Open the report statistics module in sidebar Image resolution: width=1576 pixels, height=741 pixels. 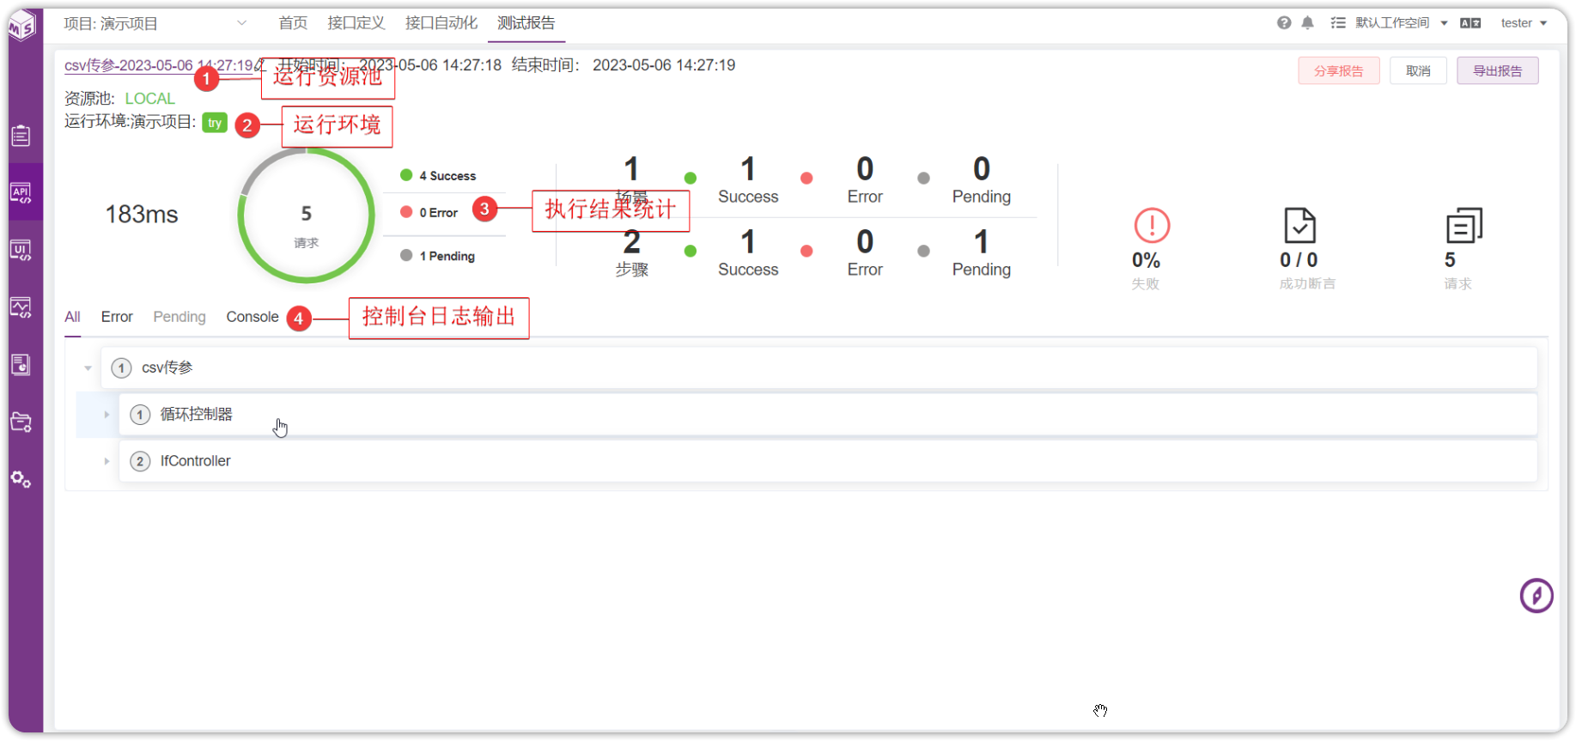(x=21, y=365)
